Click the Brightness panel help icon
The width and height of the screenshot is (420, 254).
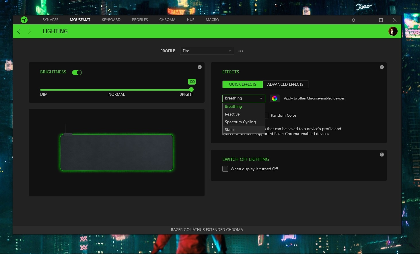coord(199,67)
